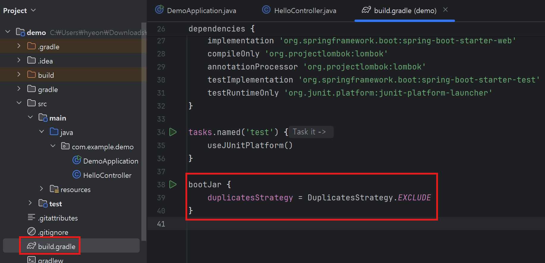The image size is (545, 263).
Task: Click 'bootJar' on line 38
Action: tap(205, 184)
